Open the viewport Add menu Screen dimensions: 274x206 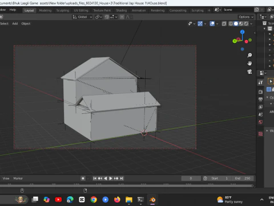pyautogui.click(x=15, y=23)
